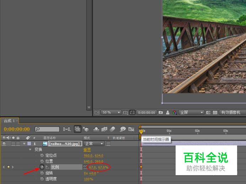Select the railwa...920.jpg layer name
This screenshot has height=184, width=246.
(65, 144)
